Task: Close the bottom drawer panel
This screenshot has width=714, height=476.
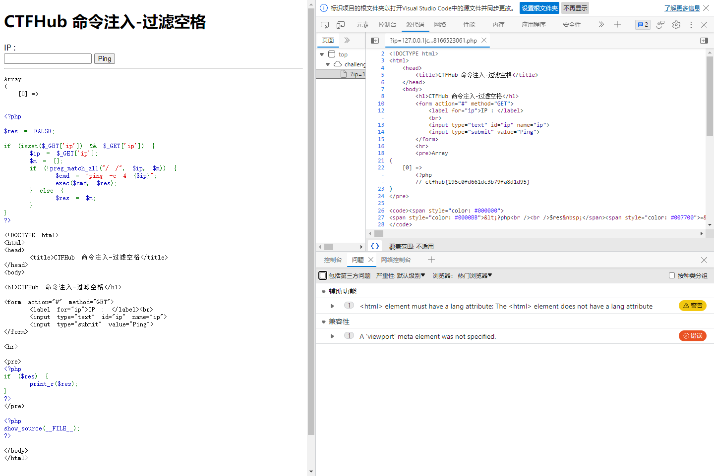Action: (704, 260)
